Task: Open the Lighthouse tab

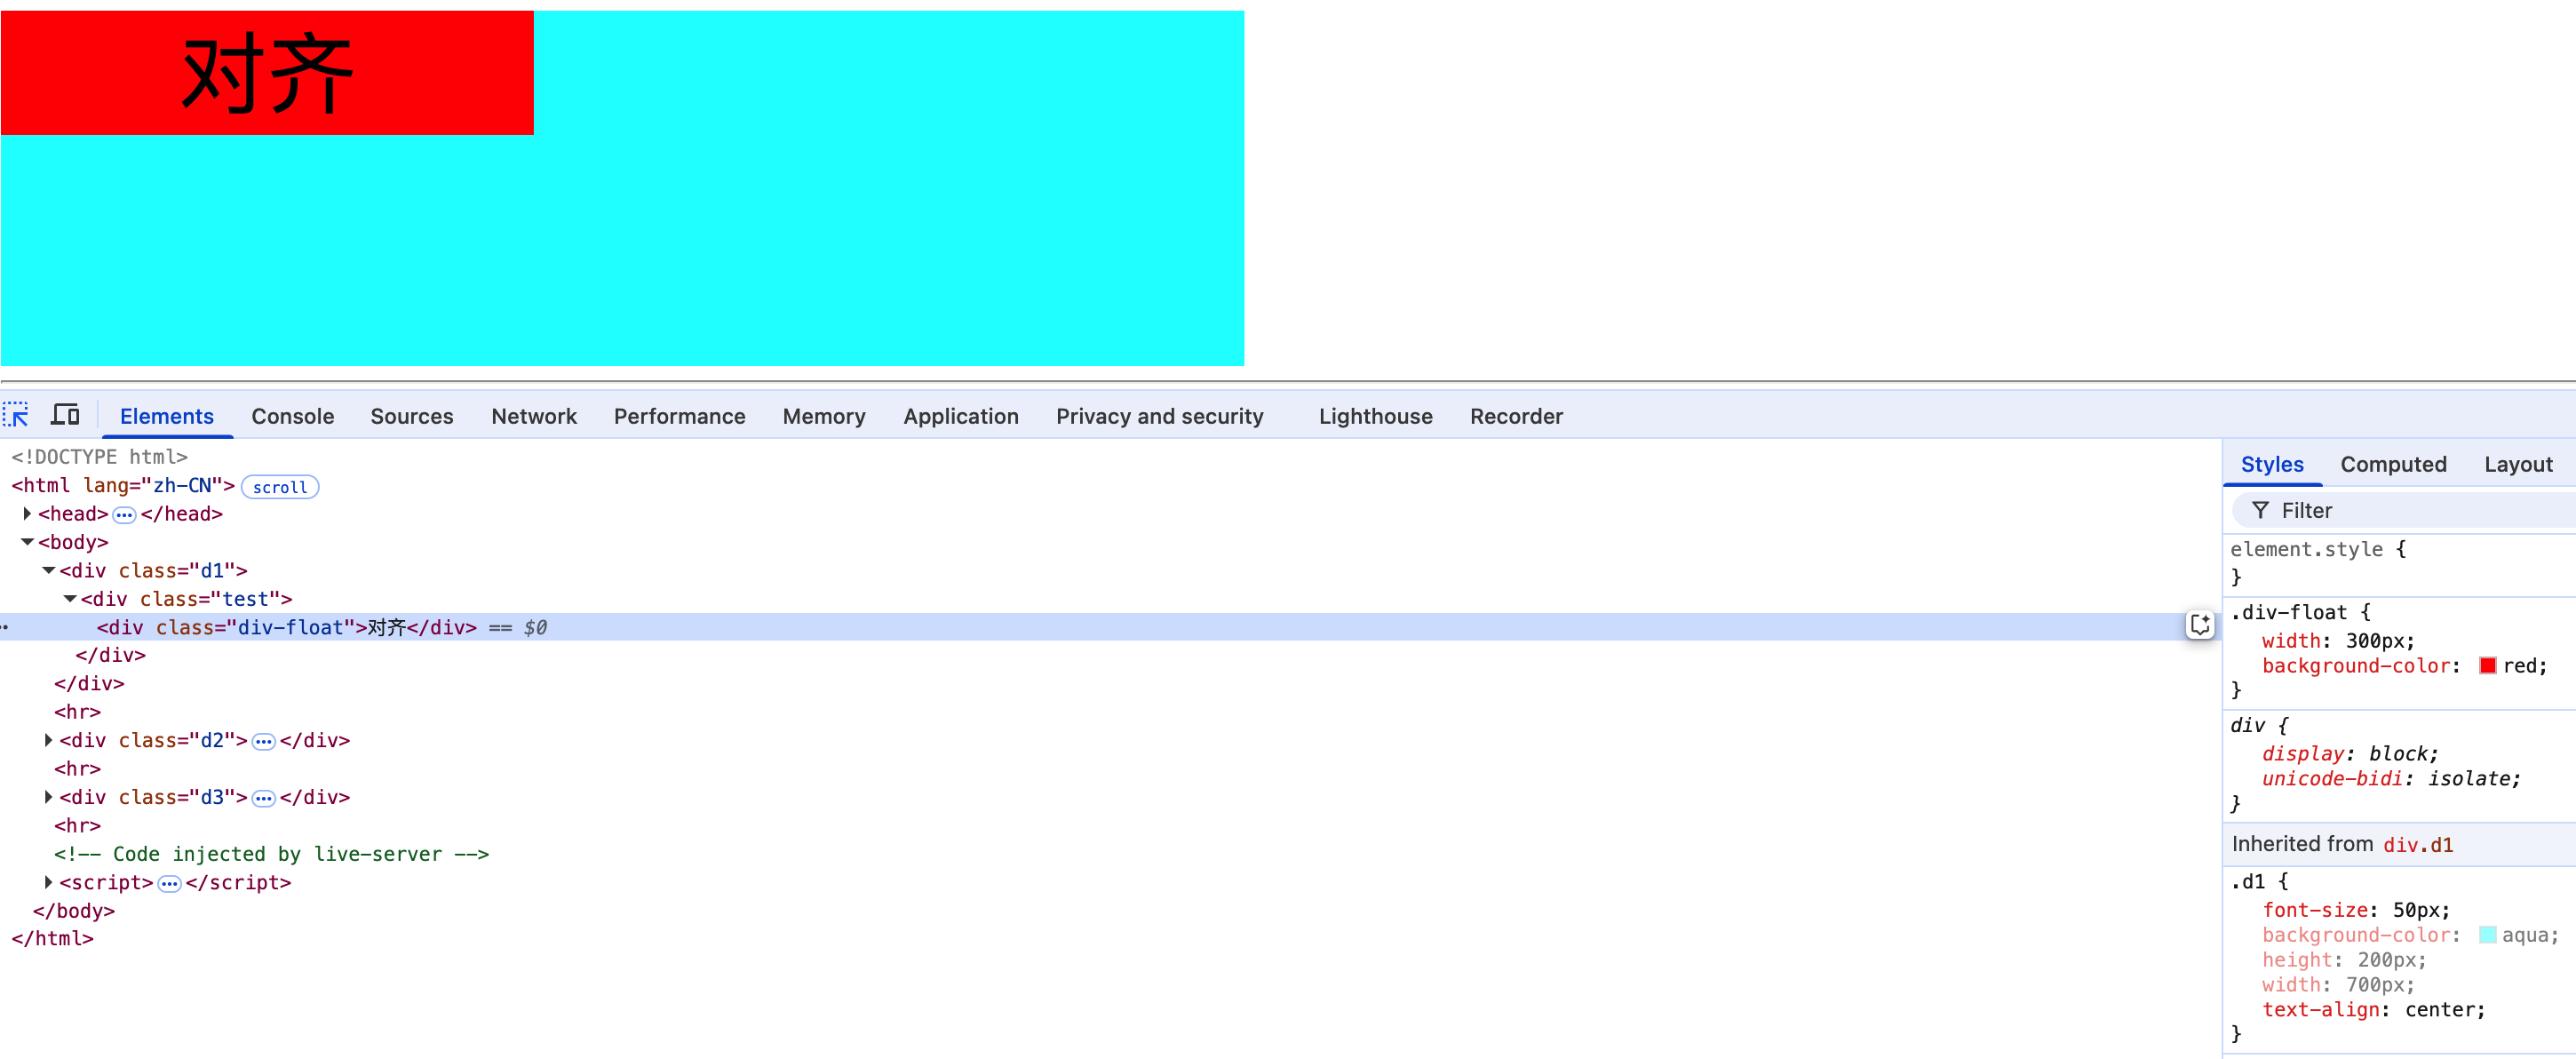Action: coord(1375,416)
